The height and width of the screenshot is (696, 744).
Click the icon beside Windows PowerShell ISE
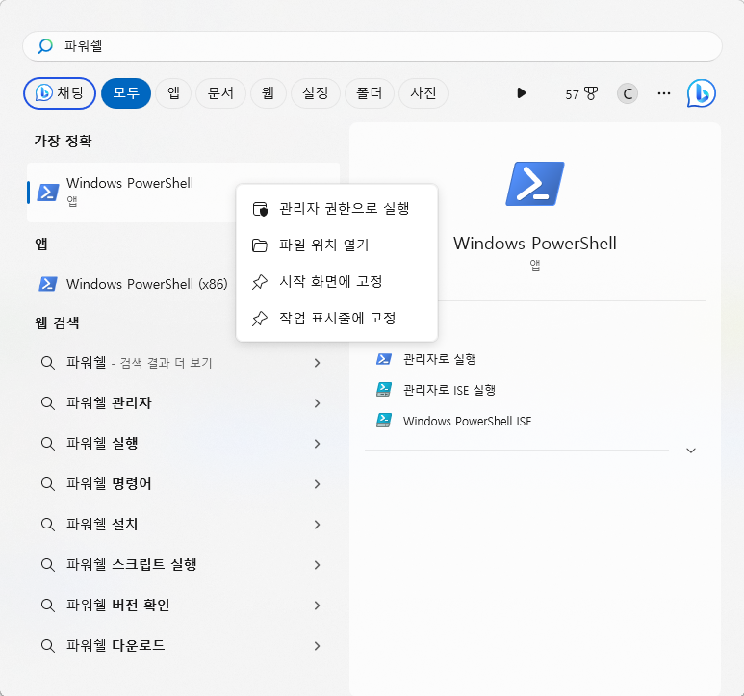point(384,421)
